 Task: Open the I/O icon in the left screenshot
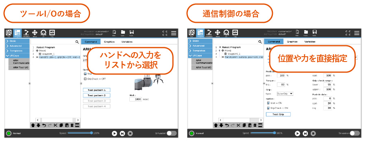coord(44,33)
